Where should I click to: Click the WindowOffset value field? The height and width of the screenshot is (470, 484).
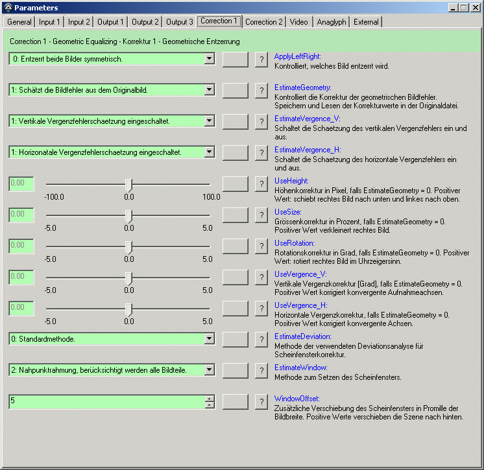(x=104, y=401)
